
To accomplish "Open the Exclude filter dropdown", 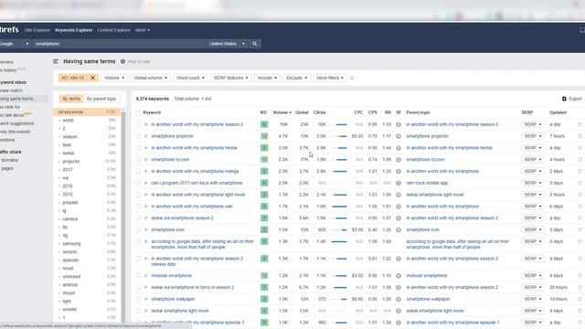I will (296, 78).
